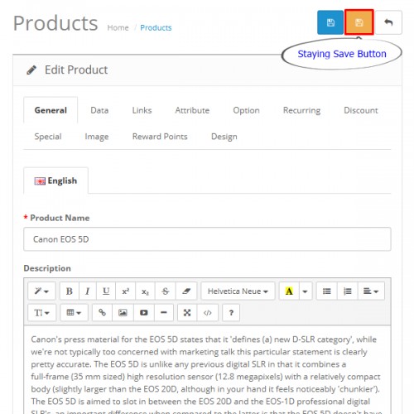Image resolution: width=414 pixels, height=414 pixels.
Task: Toggle fullscreen editor mode
Action: [187, 313]
